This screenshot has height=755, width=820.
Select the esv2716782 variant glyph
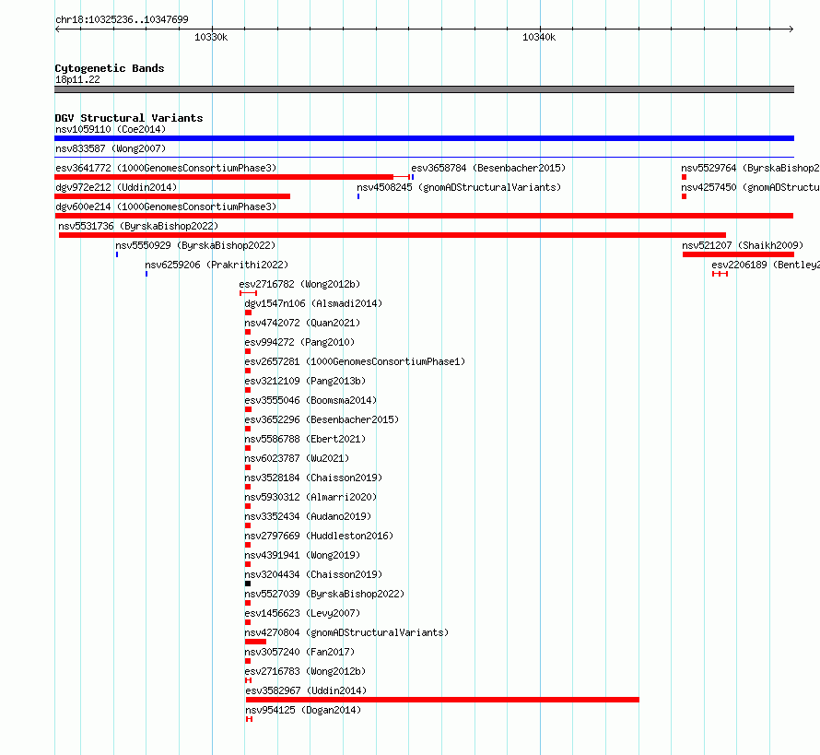point(248,293)
